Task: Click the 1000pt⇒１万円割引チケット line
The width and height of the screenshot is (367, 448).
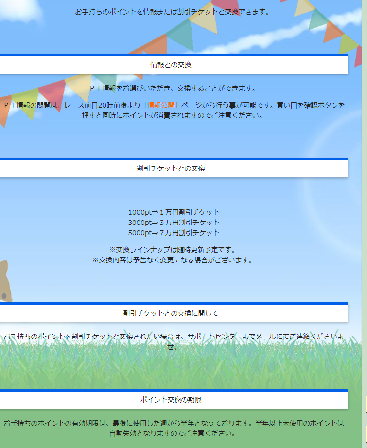Action: [174, 212]
